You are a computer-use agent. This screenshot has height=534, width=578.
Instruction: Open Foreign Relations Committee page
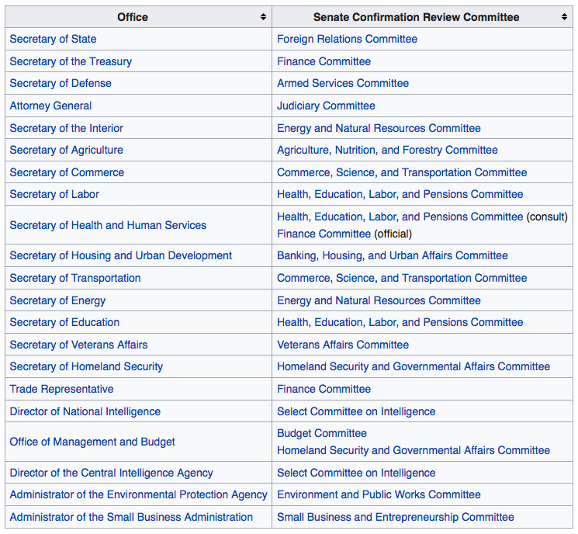(347, 39)
